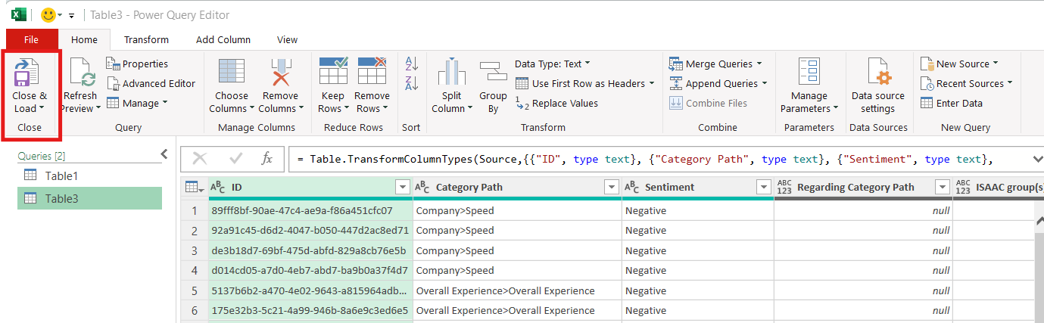Click the Group By icon

point(493,74)
